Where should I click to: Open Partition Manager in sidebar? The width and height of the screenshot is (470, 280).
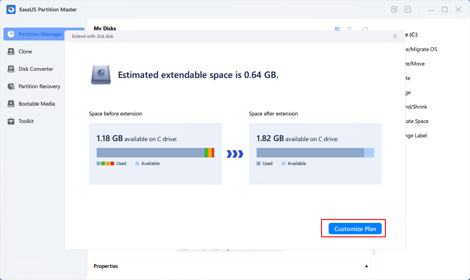pos(34,34)
